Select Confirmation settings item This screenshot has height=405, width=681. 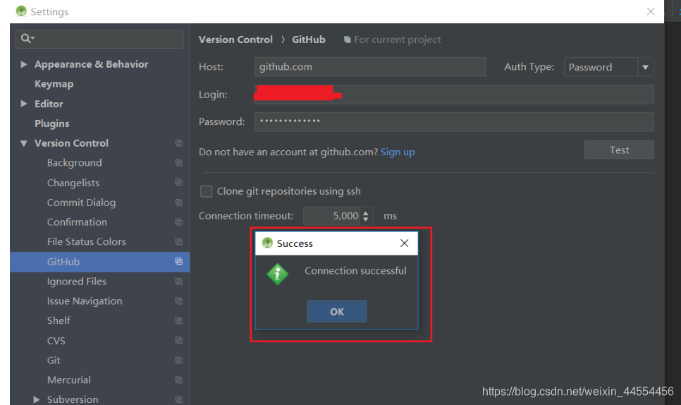point(77,222)
